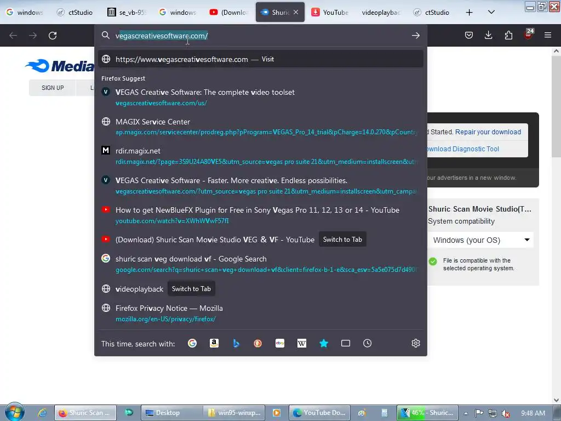This screenshot has height=421, width=561.
Task: Open a new tab with plus button
Action: [469, 13]
